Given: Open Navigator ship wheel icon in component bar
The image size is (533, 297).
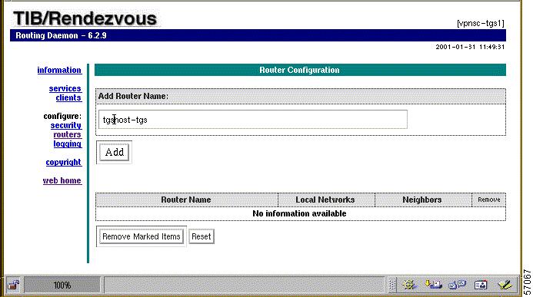Looking at the screenshot, I should click(x=409, y=285).
